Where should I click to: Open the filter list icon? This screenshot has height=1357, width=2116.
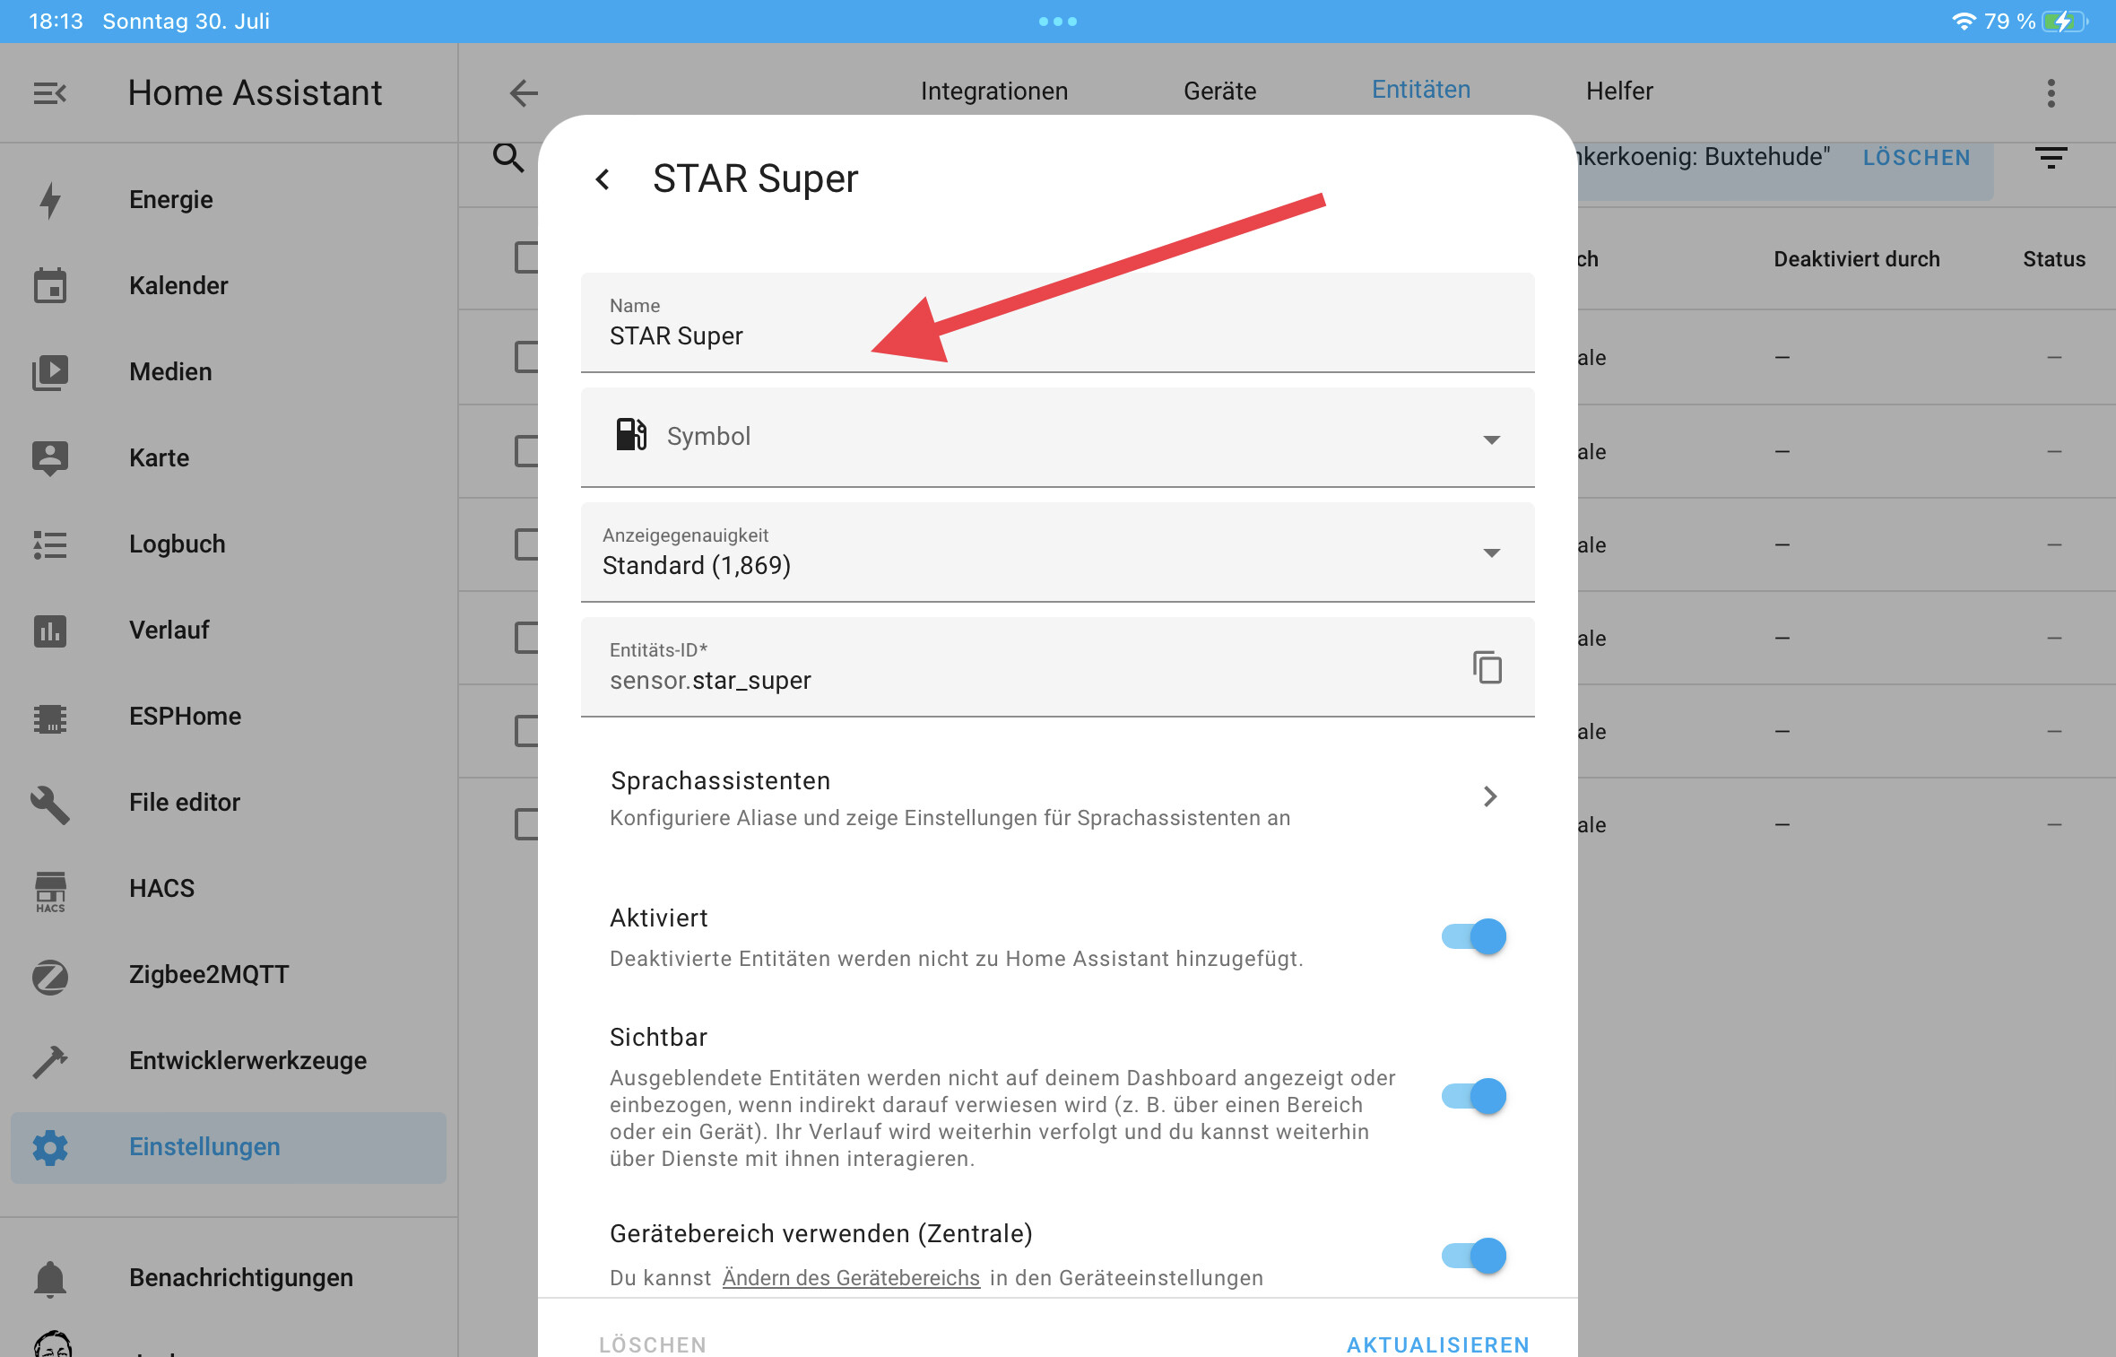[2051, 158]
